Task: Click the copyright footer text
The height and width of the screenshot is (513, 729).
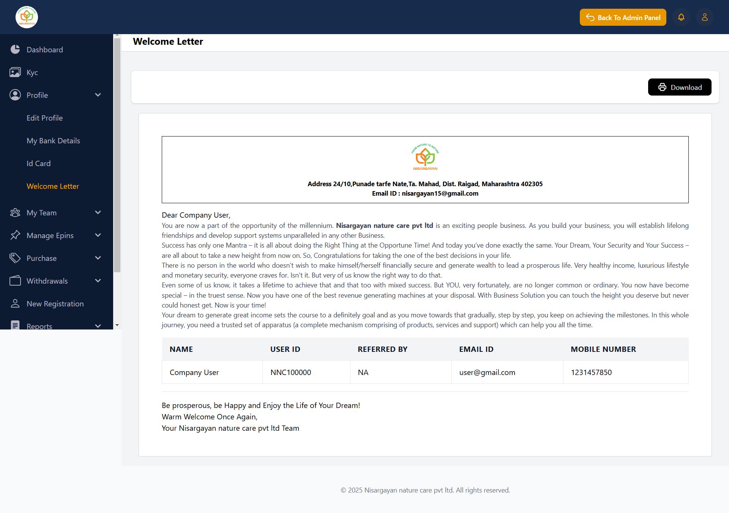Action: [425, 490]
